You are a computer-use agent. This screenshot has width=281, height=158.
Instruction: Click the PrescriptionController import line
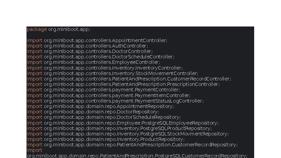click(x=123, y=85)
